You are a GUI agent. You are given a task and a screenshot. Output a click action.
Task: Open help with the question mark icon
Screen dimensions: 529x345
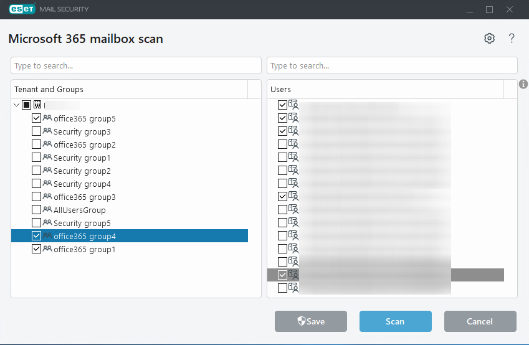[x=512, y=39]
